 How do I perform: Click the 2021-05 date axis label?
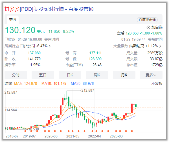coord(73,136)
